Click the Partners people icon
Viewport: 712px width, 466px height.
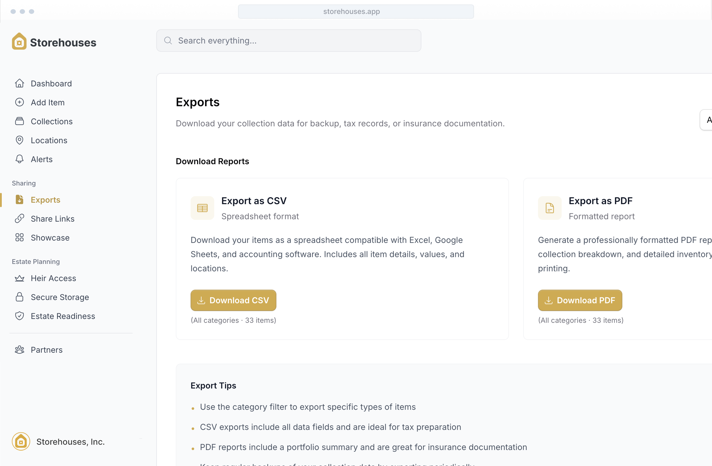tap(20, 350)
